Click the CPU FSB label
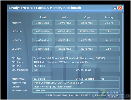This screenshot has height=100, width=131. (x=17, y=66)
